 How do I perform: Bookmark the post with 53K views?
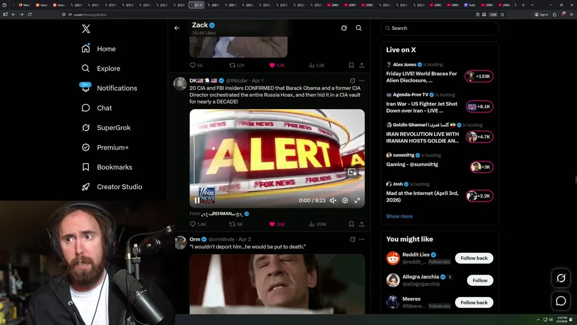click(351, 65)
